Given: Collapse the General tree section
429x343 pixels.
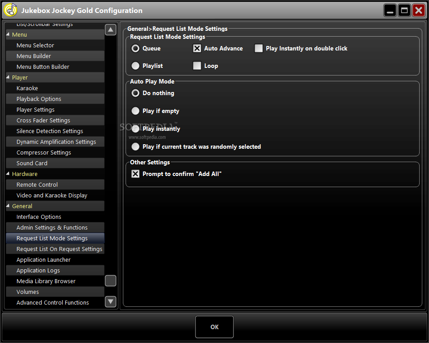Looking at the screenshot, I should tap(8, 206).
